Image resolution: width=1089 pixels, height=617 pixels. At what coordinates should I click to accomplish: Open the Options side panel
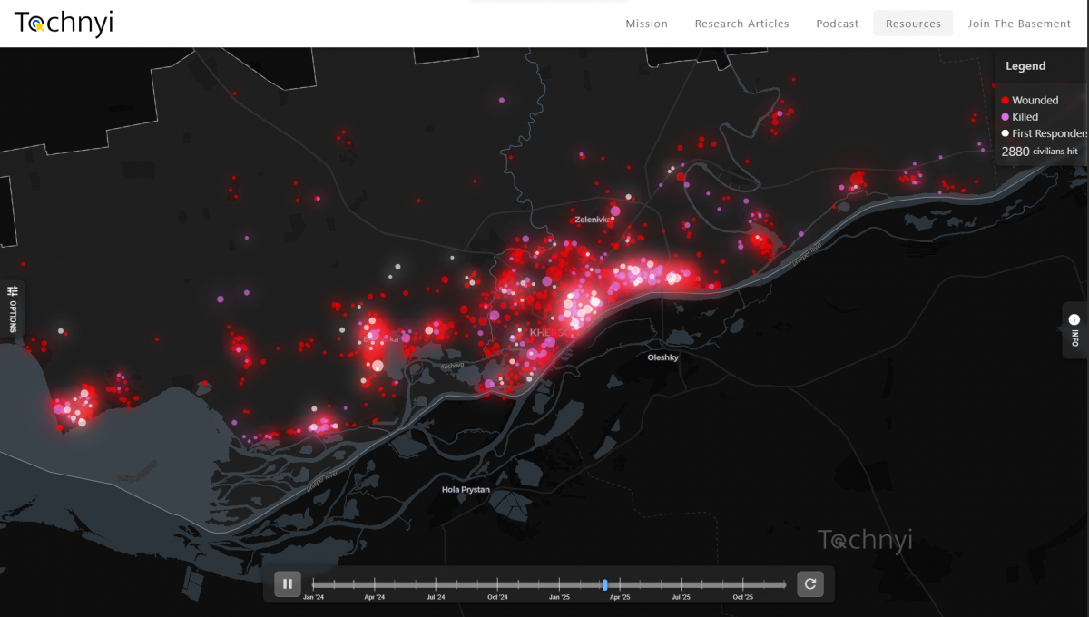pyautogui.click(x=13, y=308)
